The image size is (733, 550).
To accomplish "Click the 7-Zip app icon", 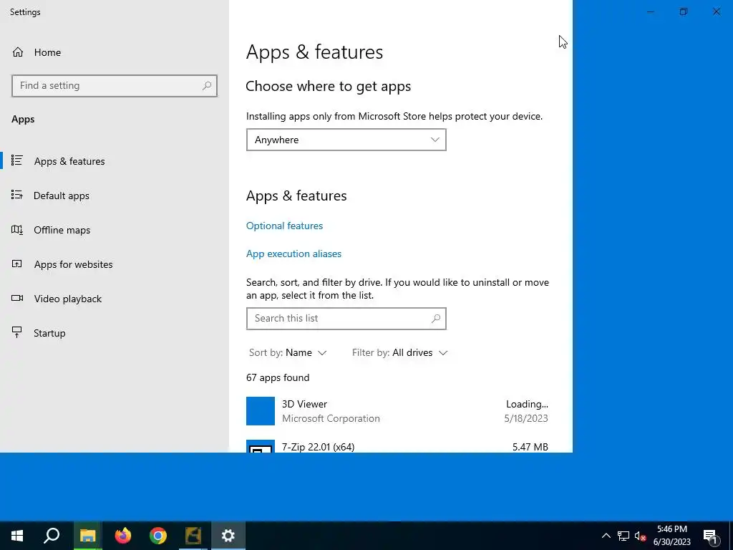I will pyautogui.click(x=261, y=447).
